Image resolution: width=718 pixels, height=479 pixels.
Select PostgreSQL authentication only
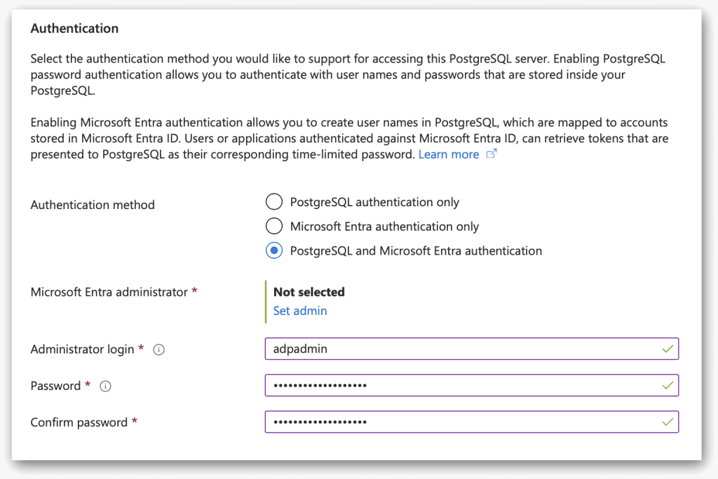[x=274, y=201]
